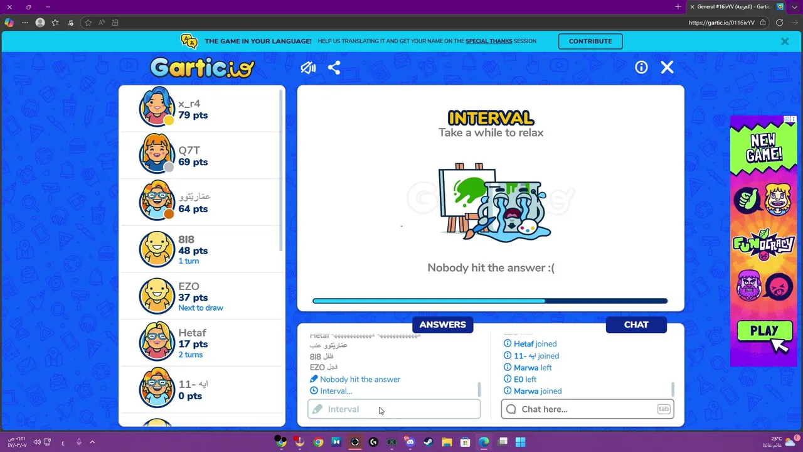Open Task View on the taskbar

point(503,442)
